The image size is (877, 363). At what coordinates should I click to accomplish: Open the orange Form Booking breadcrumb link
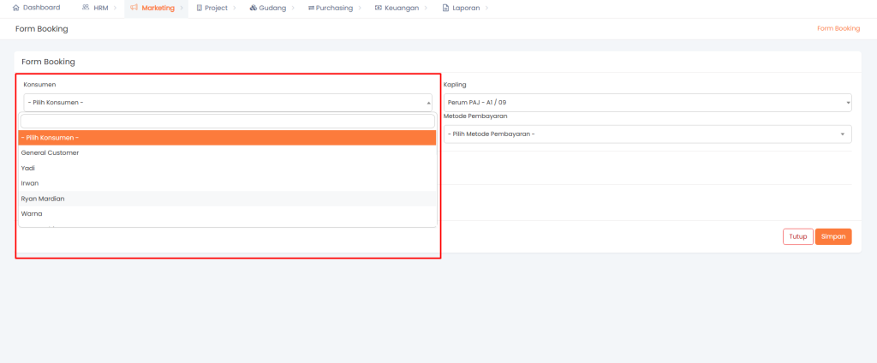click(838, 28)
